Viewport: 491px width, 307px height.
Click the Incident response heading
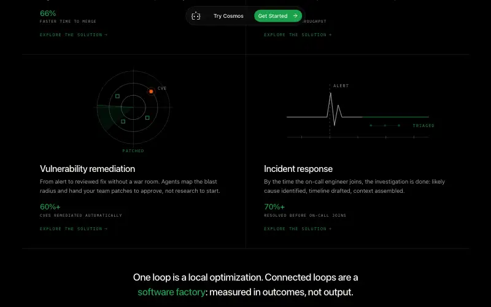(298, 169)
